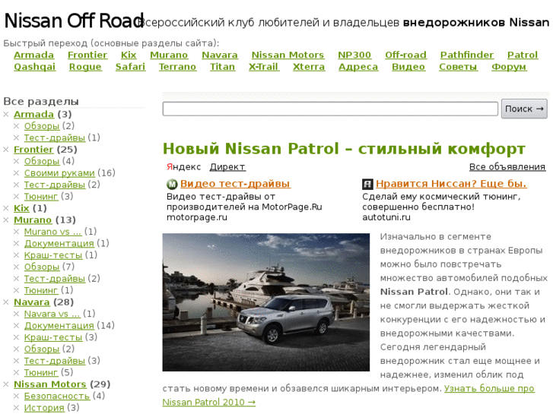The image size is (553, 414).
Task: Open the Safari section link
Action: coord(130,67)
